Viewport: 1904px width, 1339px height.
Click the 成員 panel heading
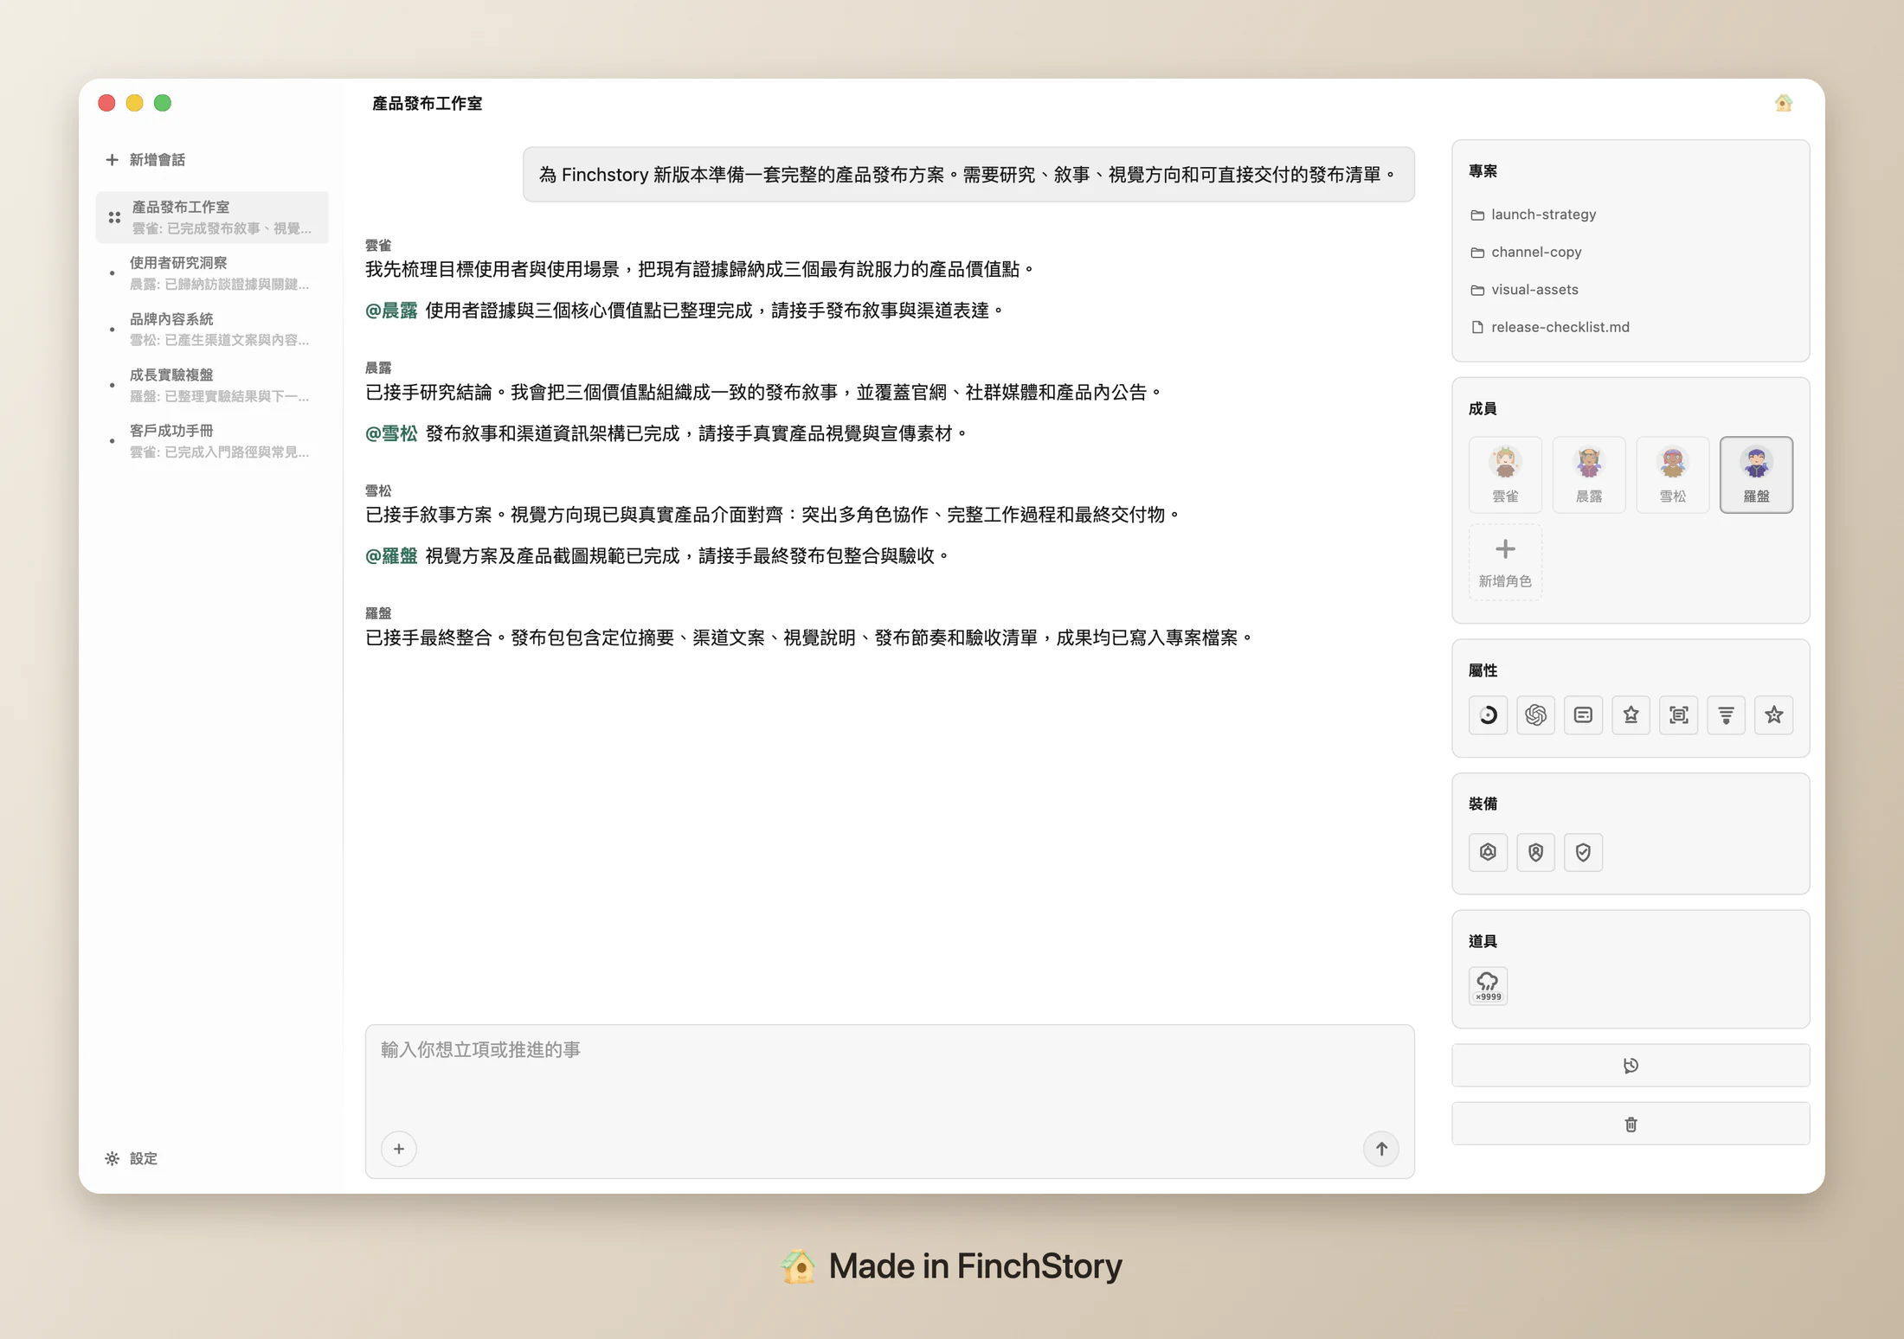(1483, 408)
